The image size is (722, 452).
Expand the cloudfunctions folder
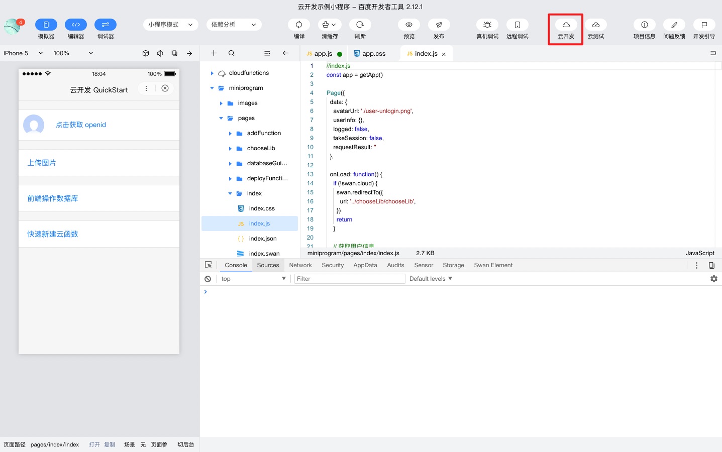point(212,73)
